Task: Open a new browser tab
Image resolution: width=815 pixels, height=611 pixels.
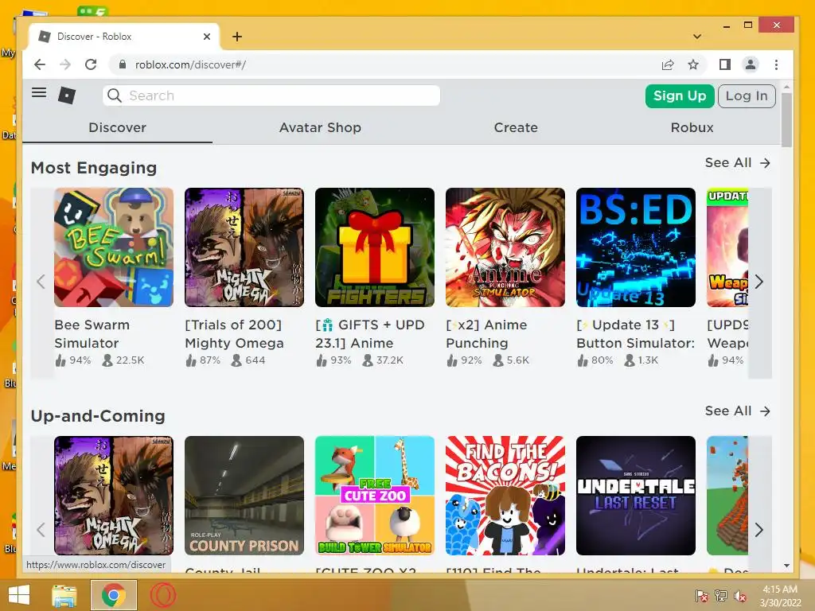Action: (237, 37)
